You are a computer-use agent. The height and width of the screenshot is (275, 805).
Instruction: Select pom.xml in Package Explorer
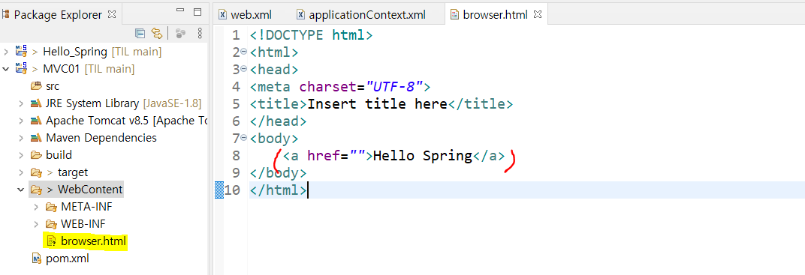68,259
